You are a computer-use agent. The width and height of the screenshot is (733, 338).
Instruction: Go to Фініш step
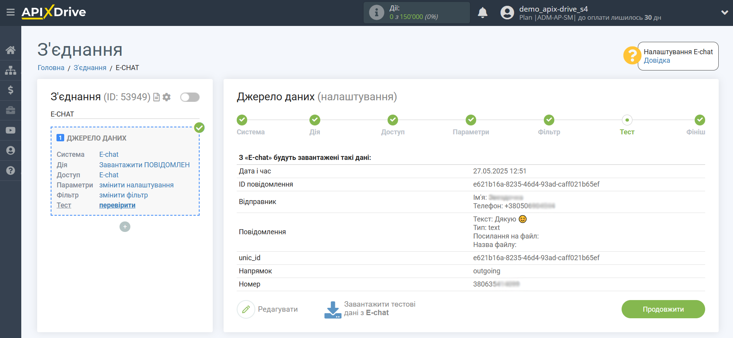[699, 120]
